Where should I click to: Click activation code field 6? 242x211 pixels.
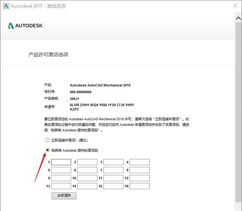point(87,170)
